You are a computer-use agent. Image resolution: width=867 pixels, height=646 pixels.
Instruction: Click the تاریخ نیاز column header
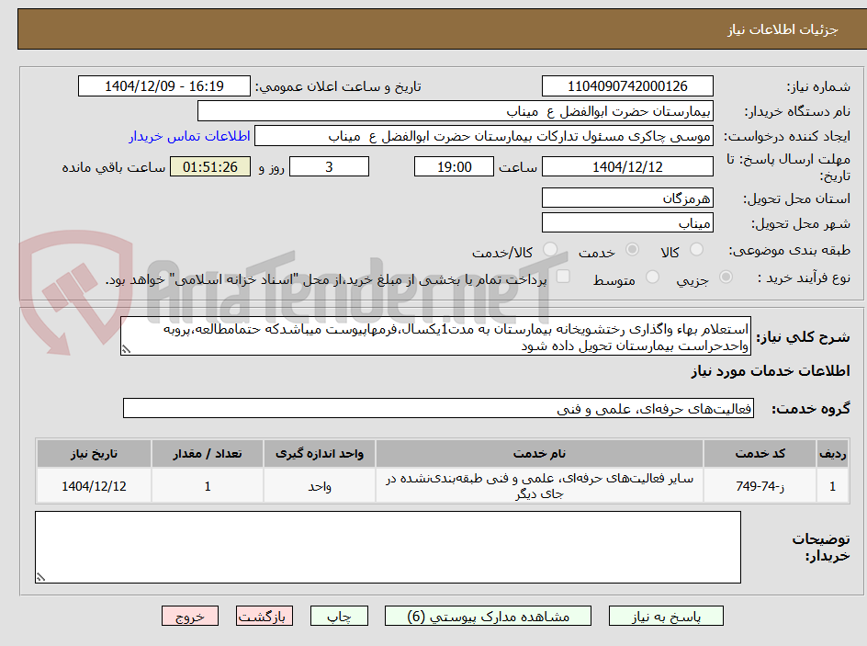tap(94, 454)
